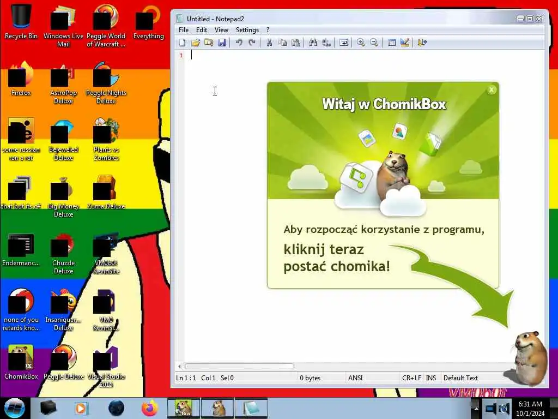Click the Cut scissors icon

269,43
